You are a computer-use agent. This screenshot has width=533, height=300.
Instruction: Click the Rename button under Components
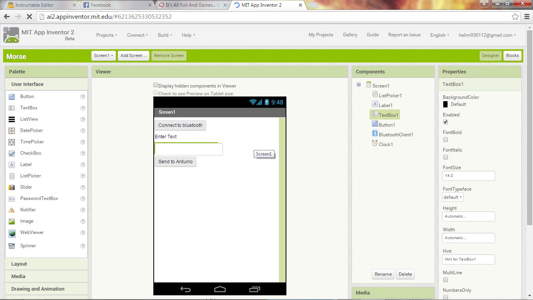tap(383, 274)
